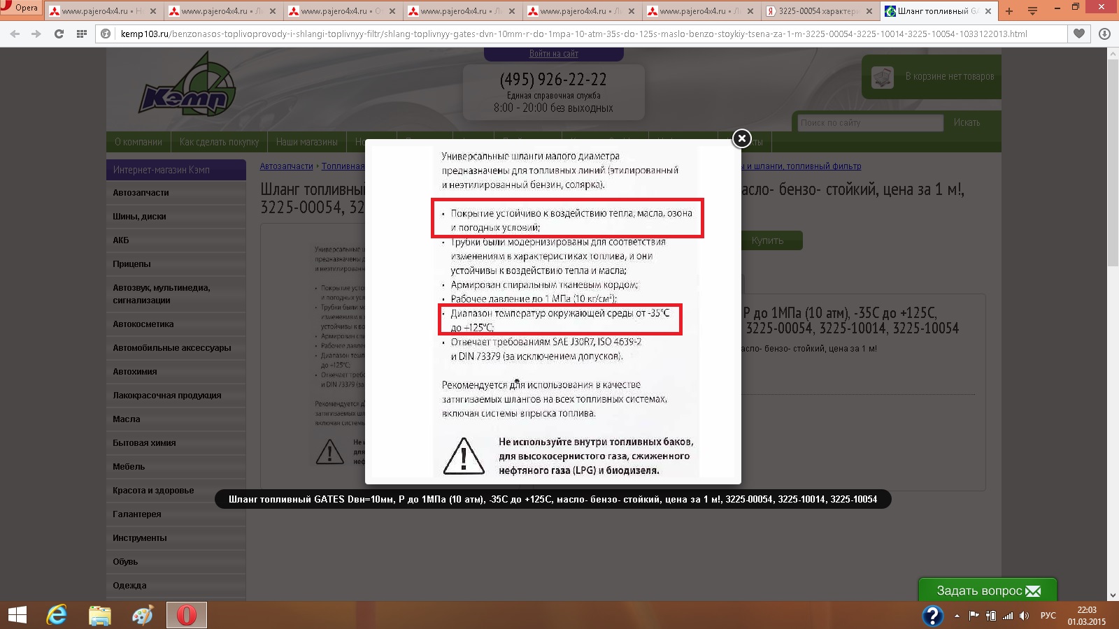This screenshot has height=629, width=1119.
Task: Open the 'Инструменты' sidebar category
Action: [176, 538]
